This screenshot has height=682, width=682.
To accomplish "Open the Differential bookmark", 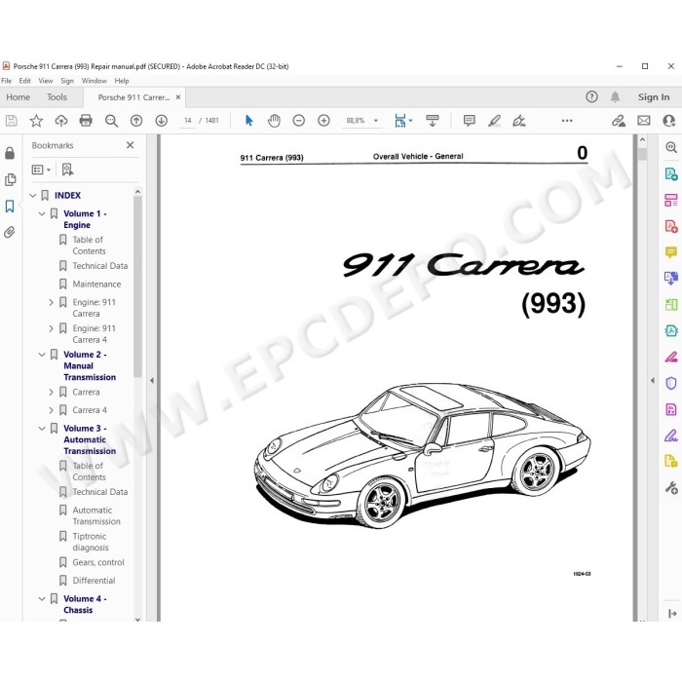I will click(x=94, y=581).
